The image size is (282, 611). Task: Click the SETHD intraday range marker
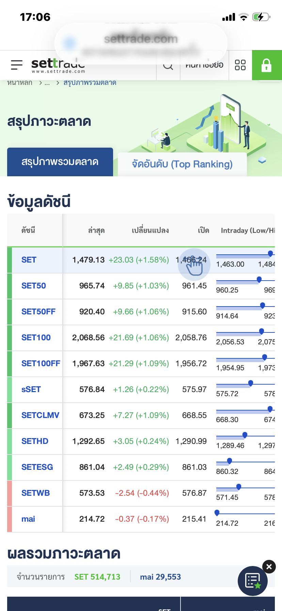coord(245,435)
